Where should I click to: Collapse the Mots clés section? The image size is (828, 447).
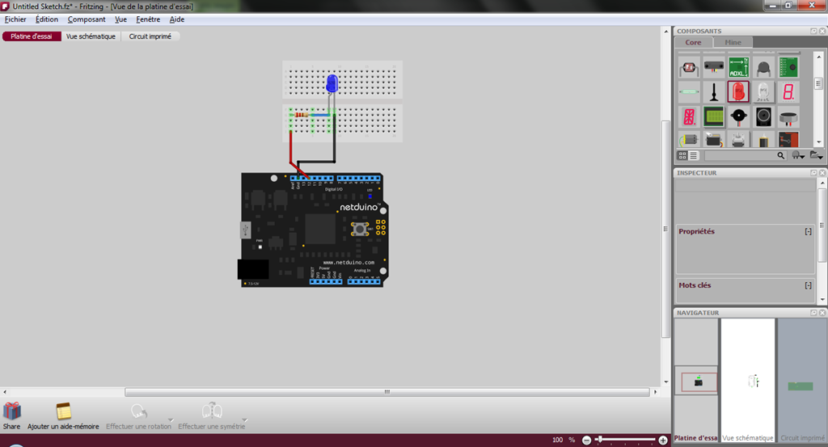coord(808,285)
